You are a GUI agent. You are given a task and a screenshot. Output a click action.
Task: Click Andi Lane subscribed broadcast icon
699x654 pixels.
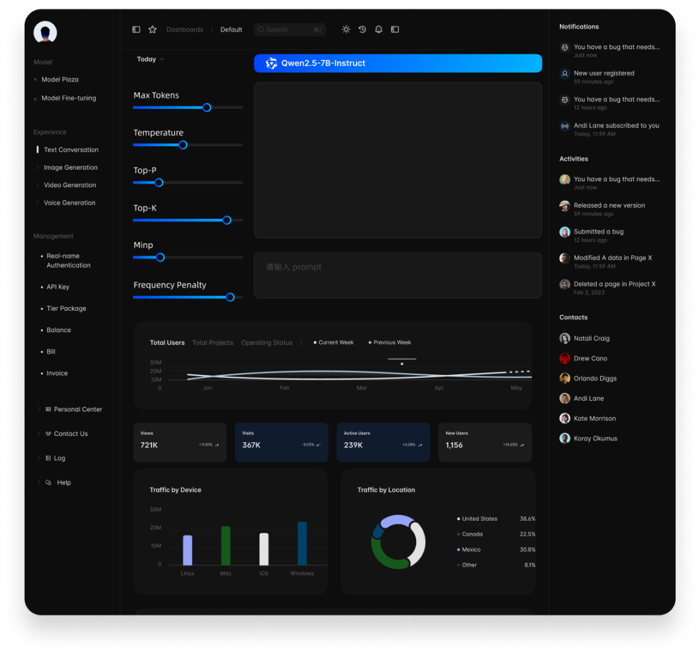coord(565,126)
